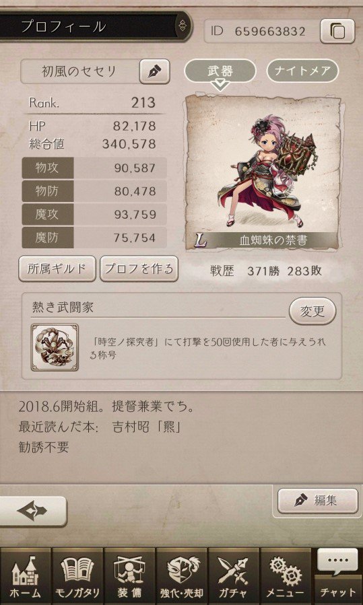The image size is (363, 605).
Task: Open モノガタリ book icon
Action: [x=77, y=577]
